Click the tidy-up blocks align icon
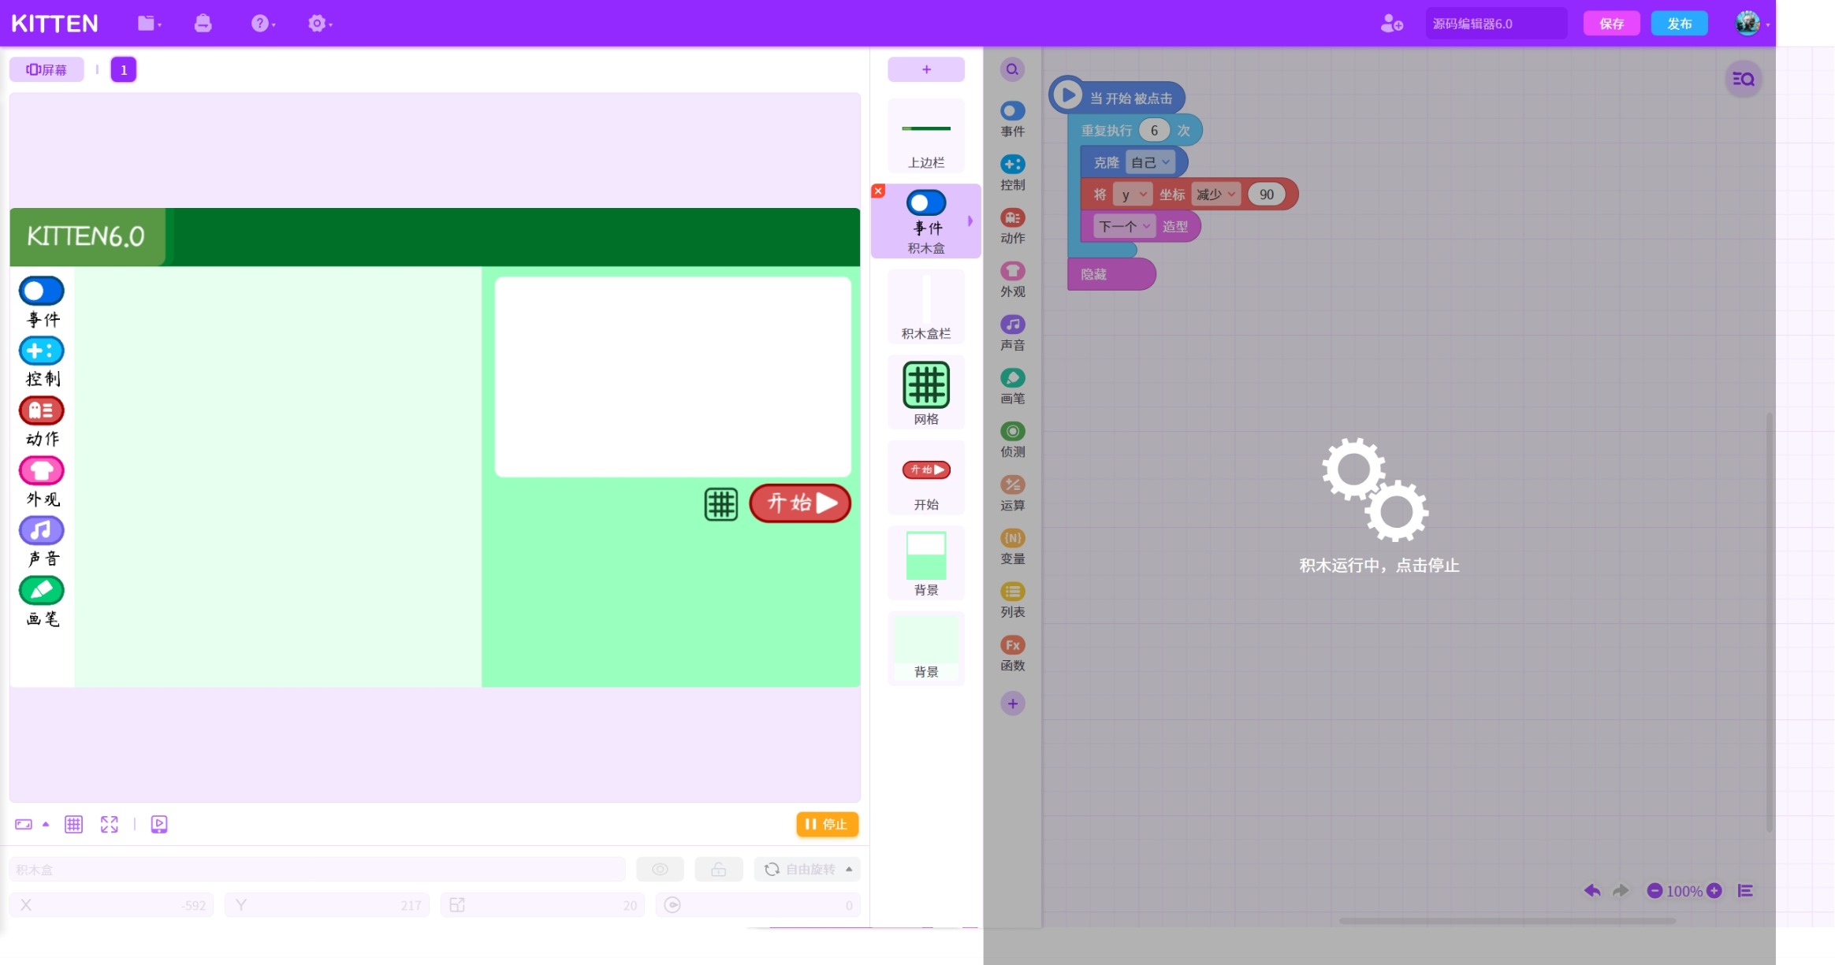 coord(1745,891)
